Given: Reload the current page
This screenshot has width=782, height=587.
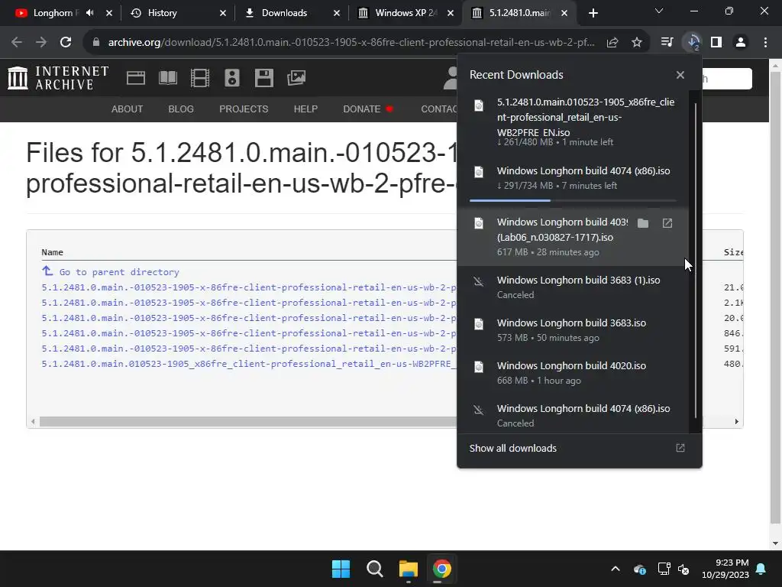Looking at the screenshot, I should coord(66,42).
